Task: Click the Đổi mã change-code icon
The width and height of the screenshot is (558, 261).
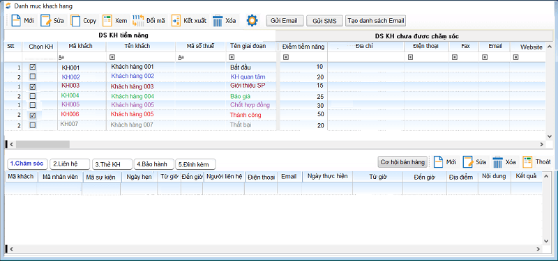Action: point(137,21)
